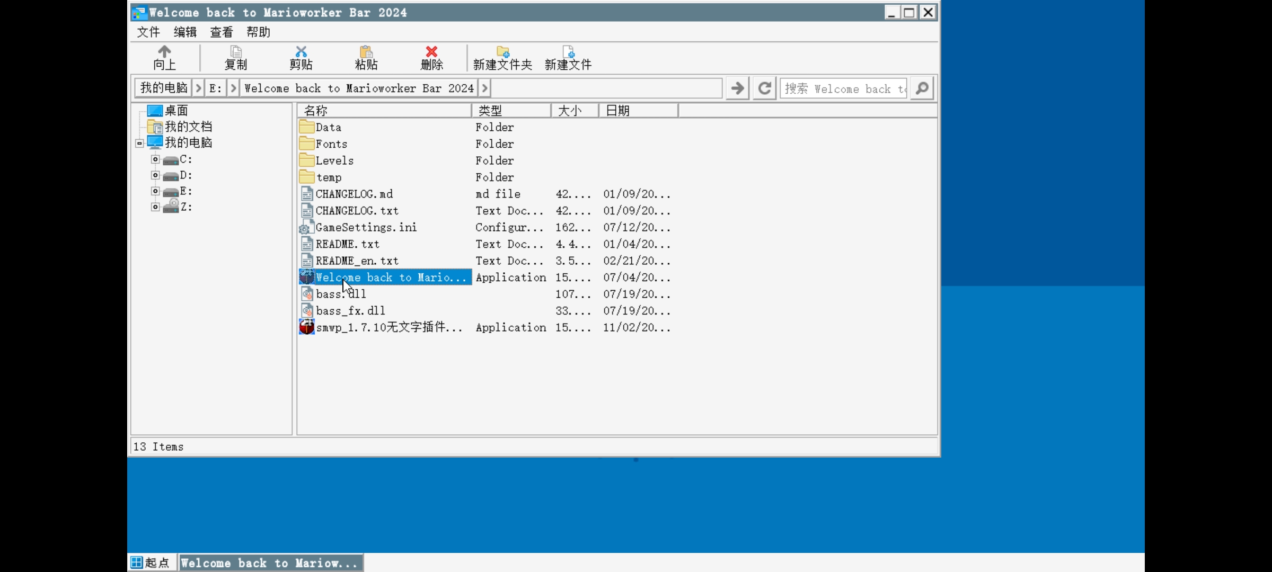
Task: Click the Welcome back to Mario application icon
Action: click(306, 277)
